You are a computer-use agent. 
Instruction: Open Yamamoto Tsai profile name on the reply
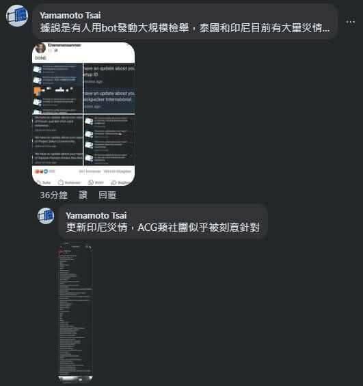coord(96,216)
